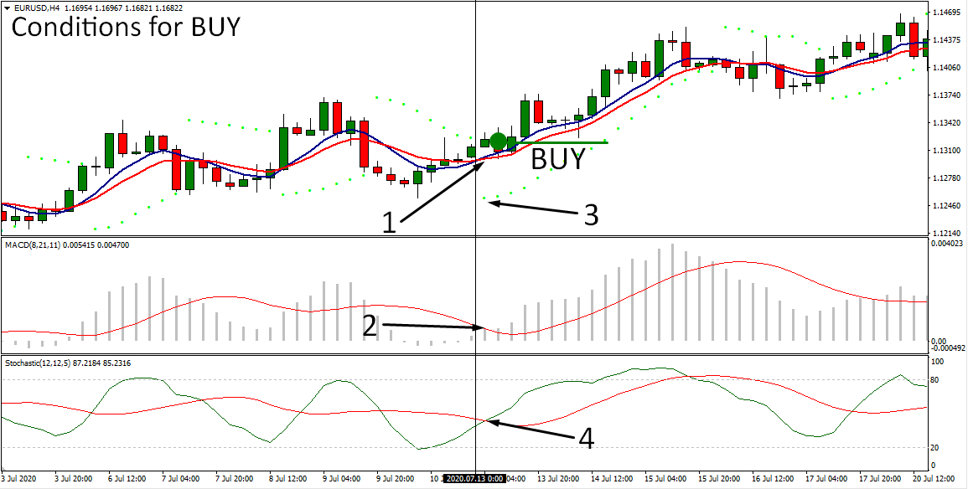Image resolution: width=968 pixels, height=489 pixels.
Task: Click the number 4 annotation label
Action: pos(586,438)
